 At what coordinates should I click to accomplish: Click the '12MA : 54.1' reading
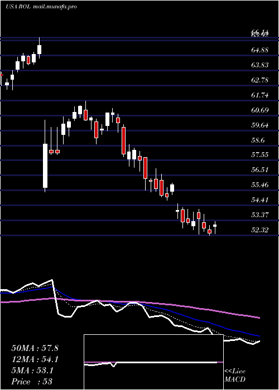[x=35, y=359]
